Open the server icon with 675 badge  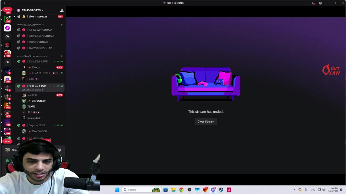pos(7,114)
